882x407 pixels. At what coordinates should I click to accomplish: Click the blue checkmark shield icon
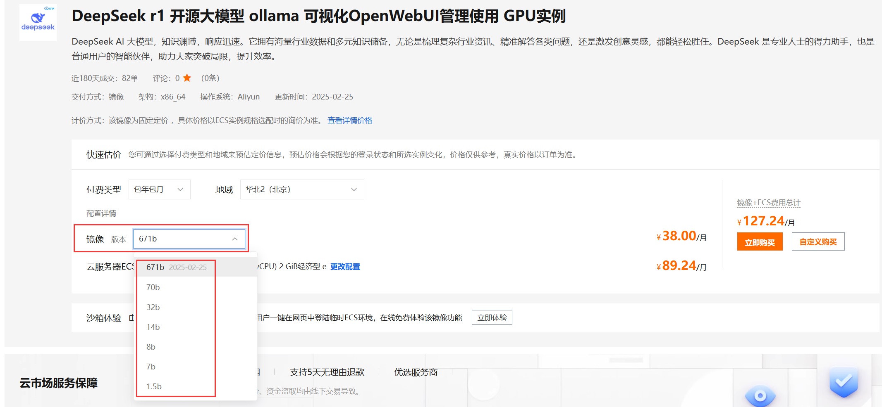[844, 382]
